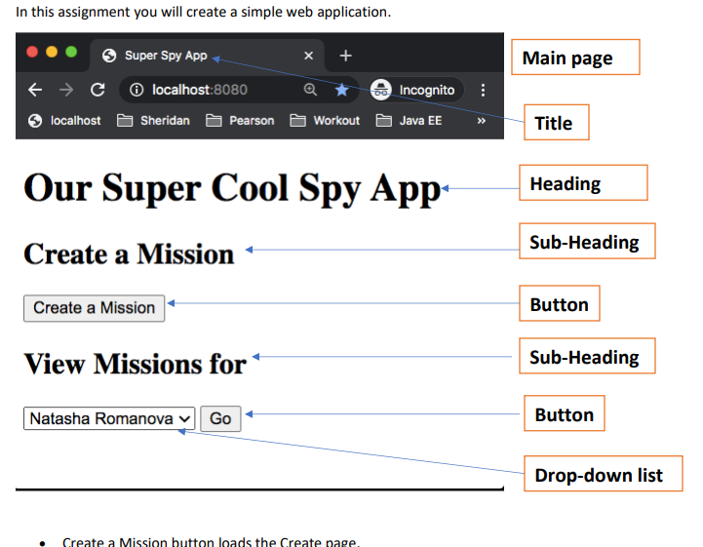
Task: Click the zoom magnifier icon in address bar
Action: pyautogui.click(x=310, y=90)
